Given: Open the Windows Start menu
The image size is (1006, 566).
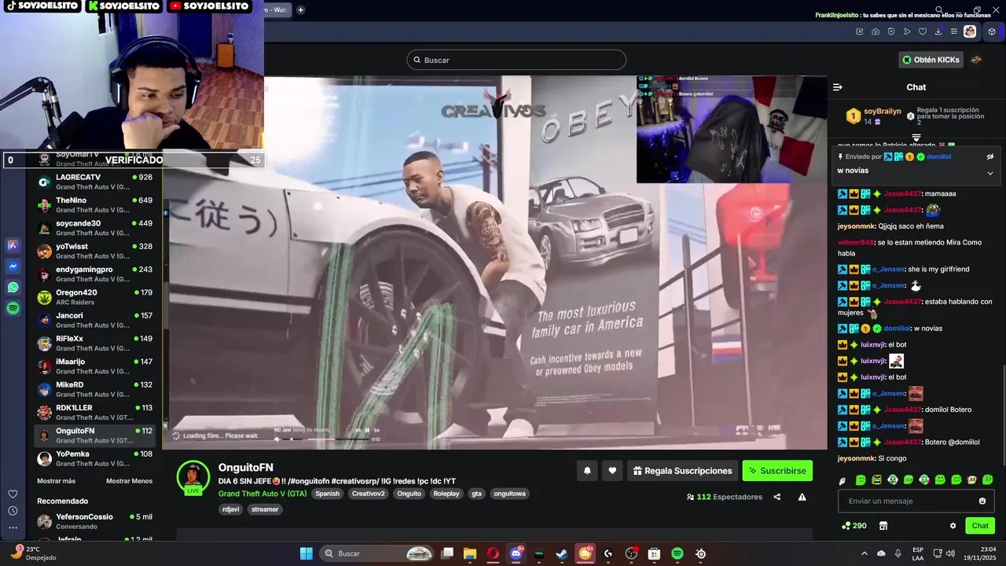Looking at the screenshot, I should click(x=307, y=553).
